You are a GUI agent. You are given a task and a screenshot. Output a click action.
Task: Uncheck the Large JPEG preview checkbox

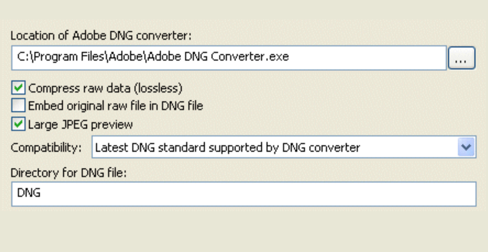[x=18, y=124]
